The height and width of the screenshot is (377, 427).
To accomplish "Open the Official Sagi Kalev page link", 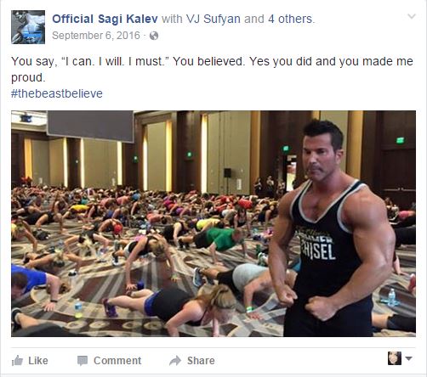I will click(105, 19).
